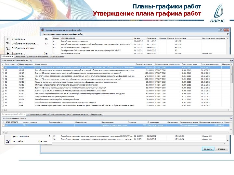Click the icon at the right of the История изменений работы header

[x=231, y=119]
